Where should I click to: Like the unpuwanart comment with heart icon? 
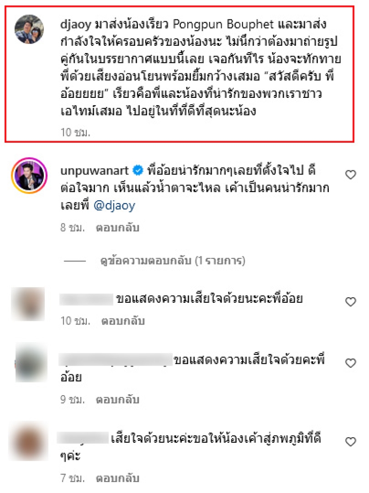click(351, 174)
